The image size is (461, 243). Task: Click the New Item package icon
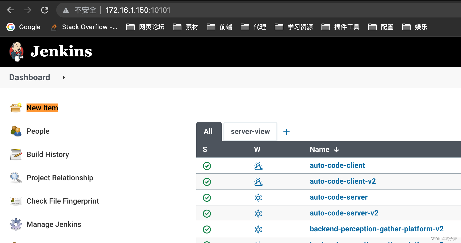[x=16, y=108]
